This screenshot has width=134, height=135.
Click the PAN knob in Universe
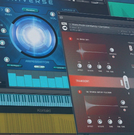(x=7, y=10)
